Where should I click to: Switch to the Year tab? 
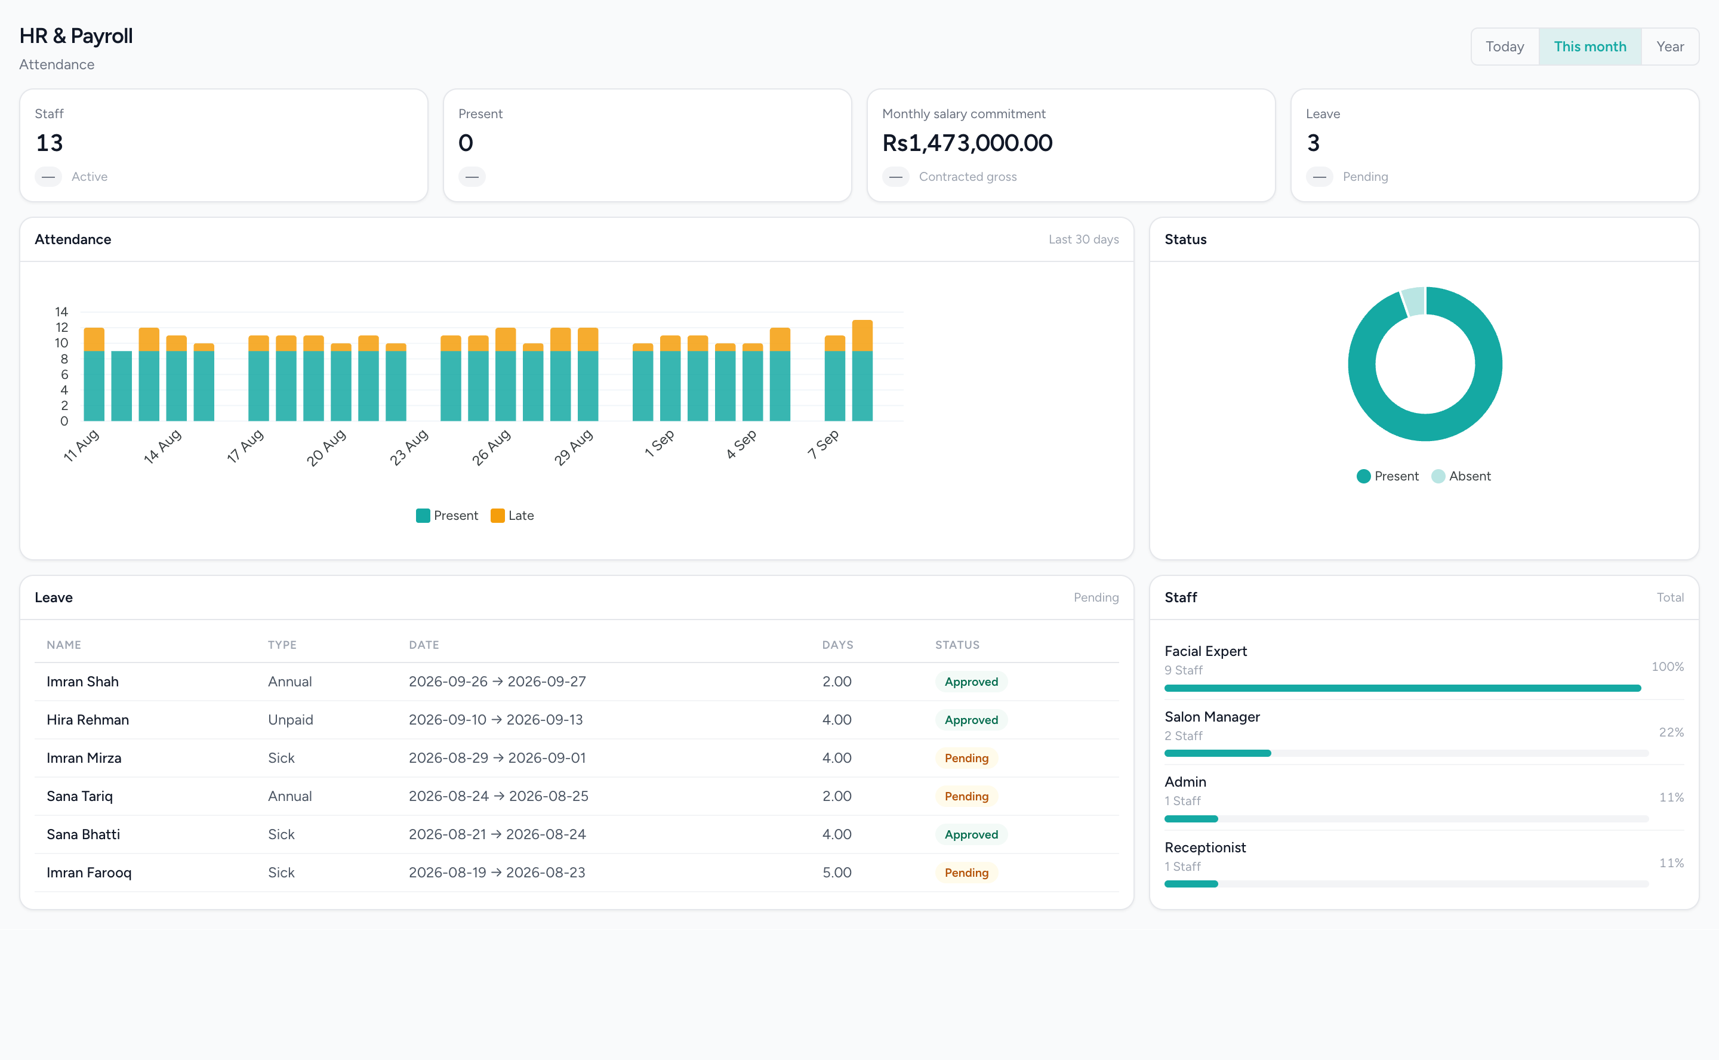[x=1669, y=47]
